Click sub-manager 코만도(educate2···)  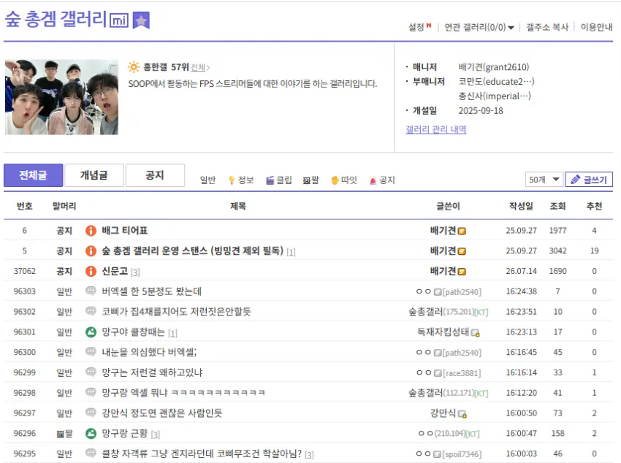pyautogui.click(x=496, y=82)
